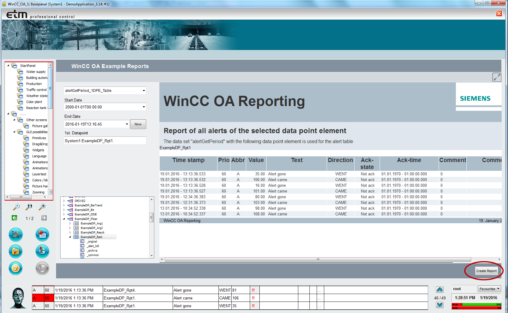This screenshot has height=313, width=508.
Task: Select Water supply in the panel tree
Action: pyautogui.click(x=36, y=72)
